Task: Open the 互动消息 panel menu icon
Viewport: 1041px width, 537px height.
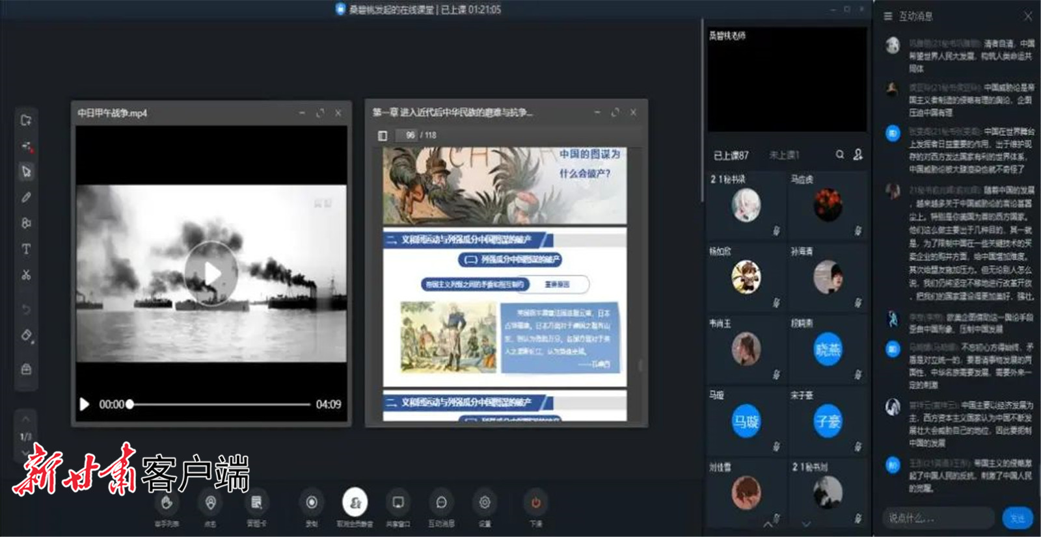Action: [x=888, y=16]
